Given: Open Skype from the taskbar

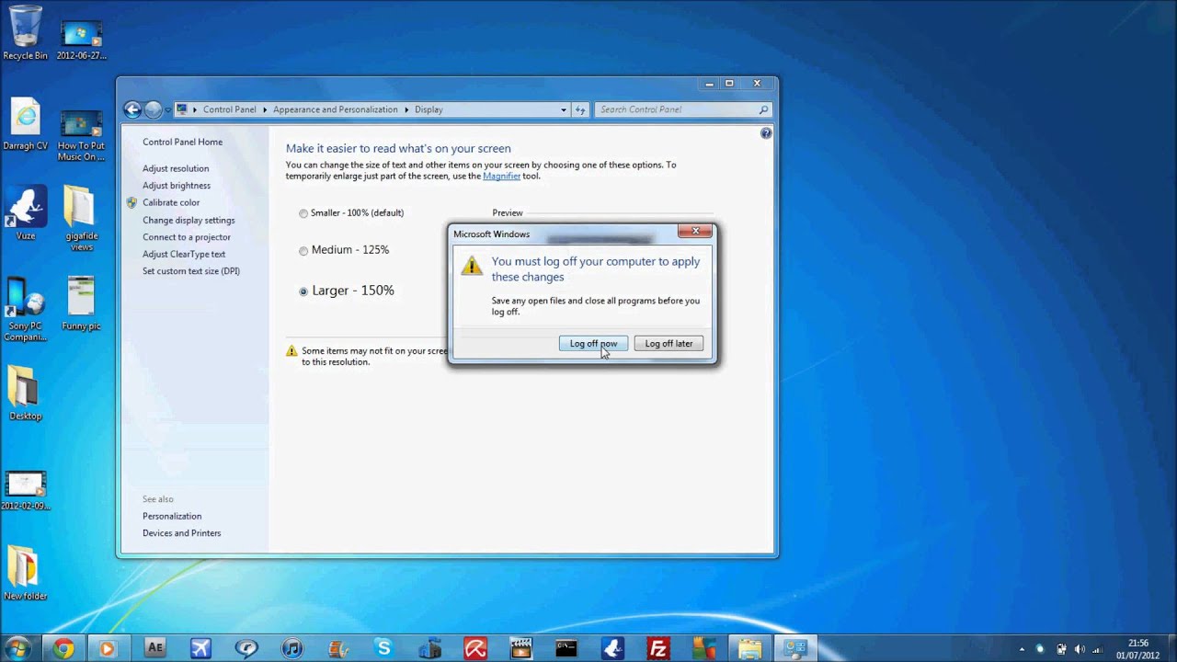Looking at the screenshot, I should [x=383, y=648].
